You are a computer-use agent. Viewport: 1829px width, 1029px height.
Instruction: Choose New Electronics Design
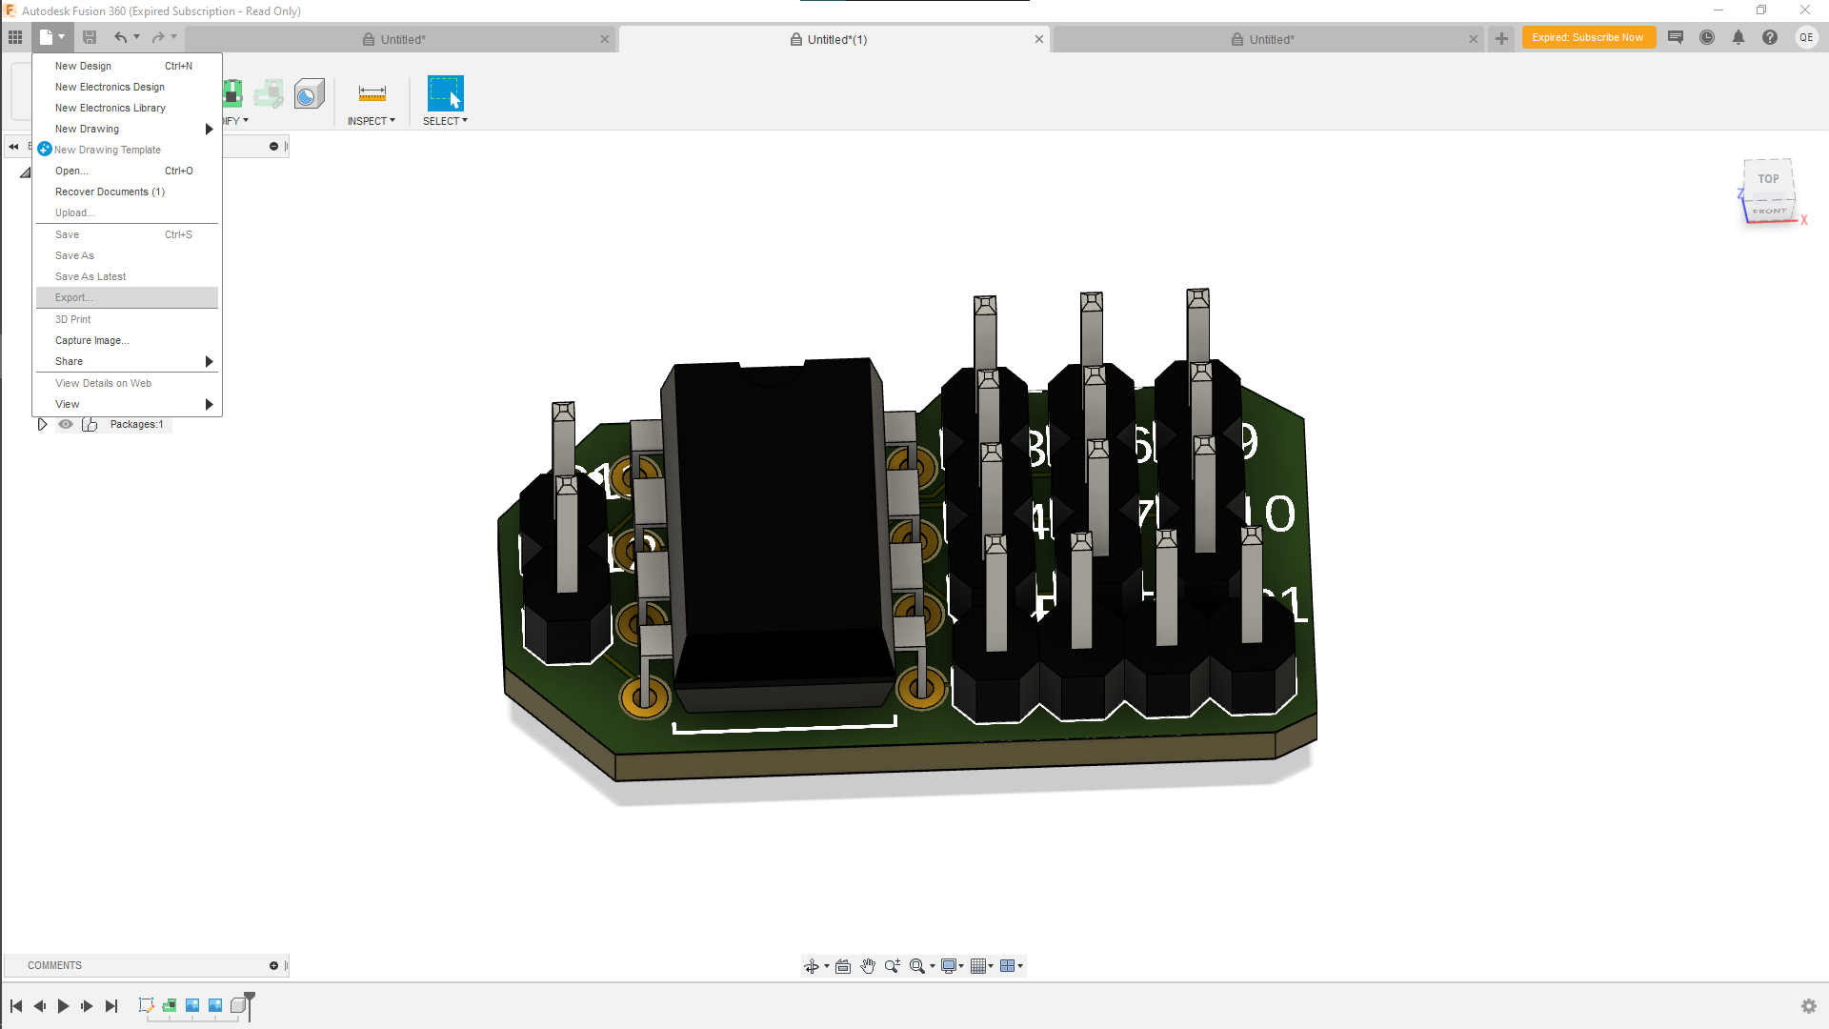127,87
